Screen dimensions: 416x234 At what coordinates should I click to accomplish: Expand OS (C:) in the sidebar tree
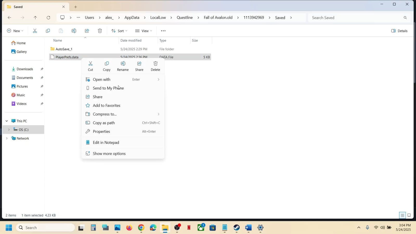(x=9, y=129)
